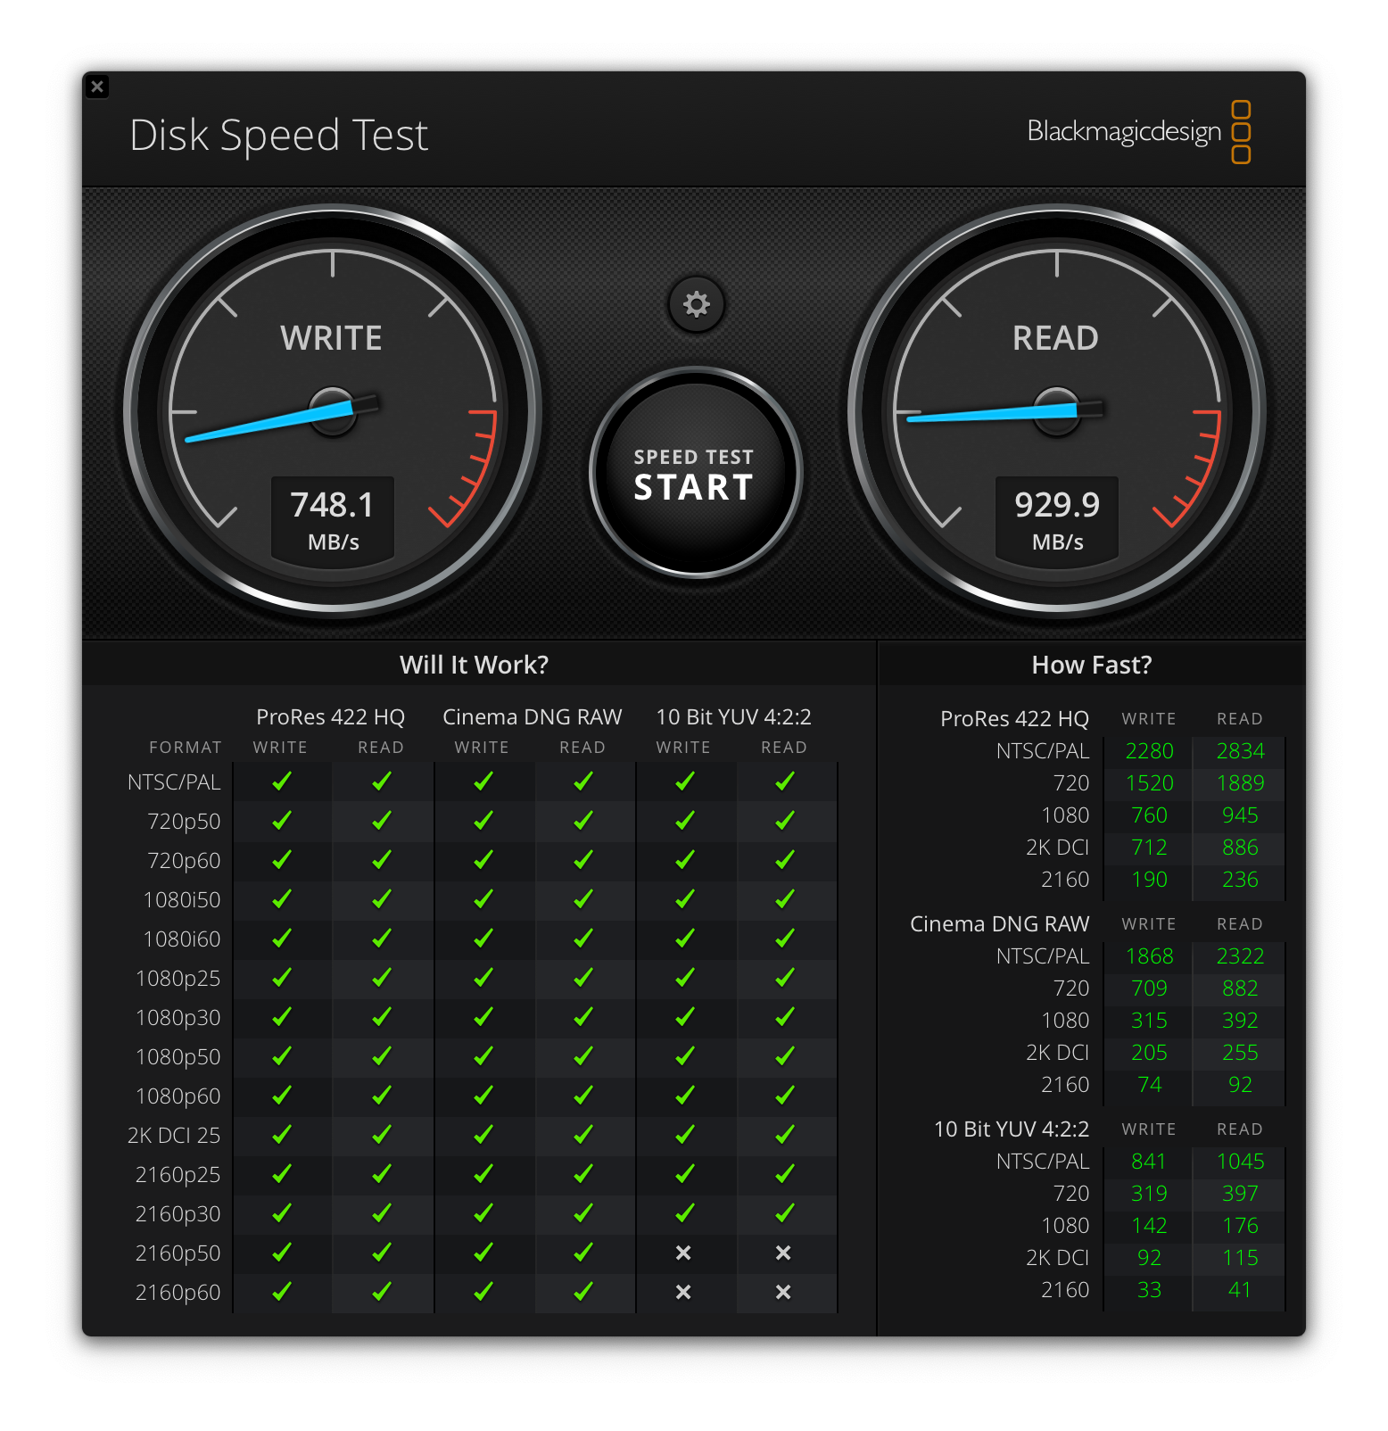
Task: Click ProRes 1080 read value 945
Action: pos(1240,815)
